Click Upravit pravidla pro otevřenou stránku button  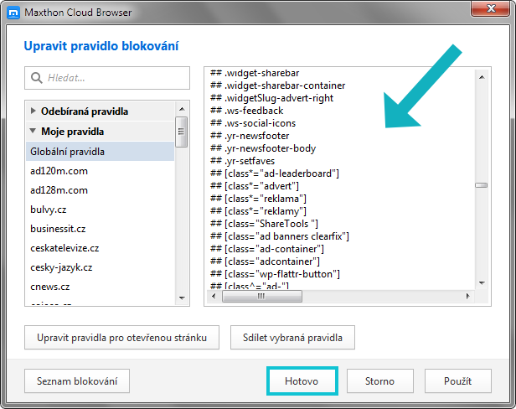[121, 338]
